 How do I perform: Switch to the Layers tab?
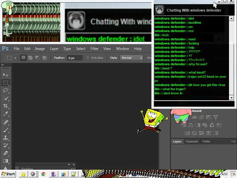click(x=177, y=142)
